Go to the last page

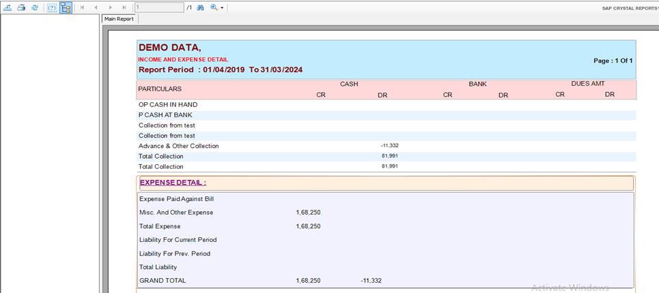click(124, 7)
